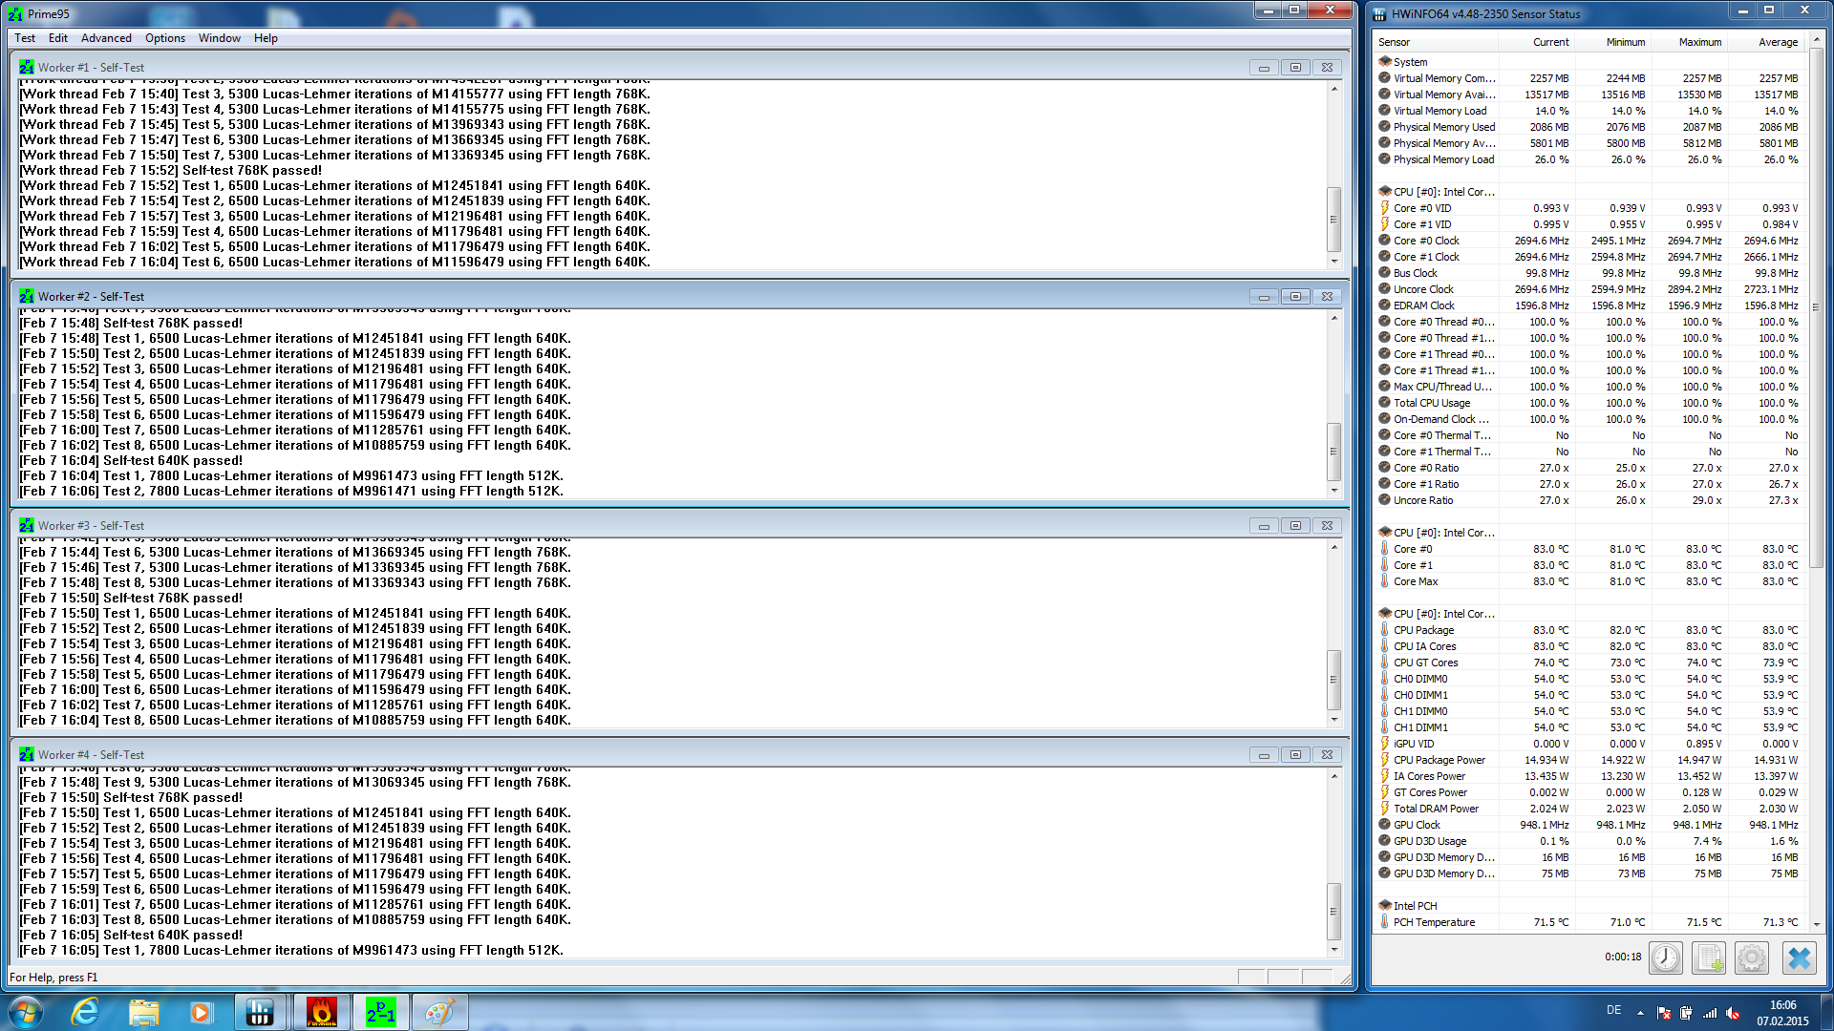1834x1031 pixels.
Task: Select the PCH Temperature row
Action: [1589, 922]
